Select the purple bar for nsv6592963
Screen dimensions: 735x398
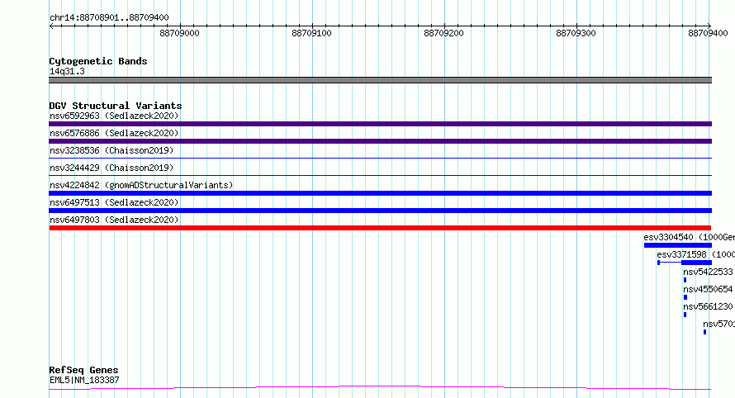[x=380, y=124]
